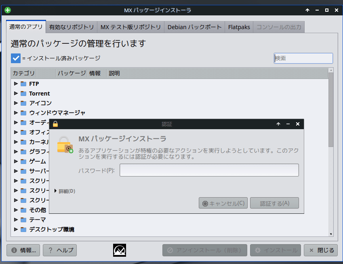Open the MX テスト版リポジトリ tab

tap(130, 27)
